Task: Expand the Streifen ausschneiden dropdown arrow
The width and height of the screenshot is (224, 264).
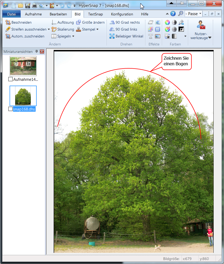Action: pos(49,29)
